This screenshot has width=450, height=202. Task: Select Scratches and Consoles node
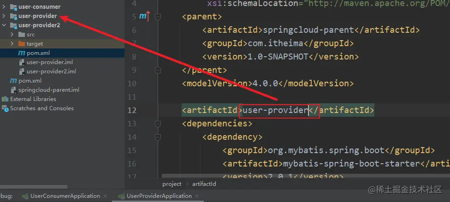click(42, 108)
